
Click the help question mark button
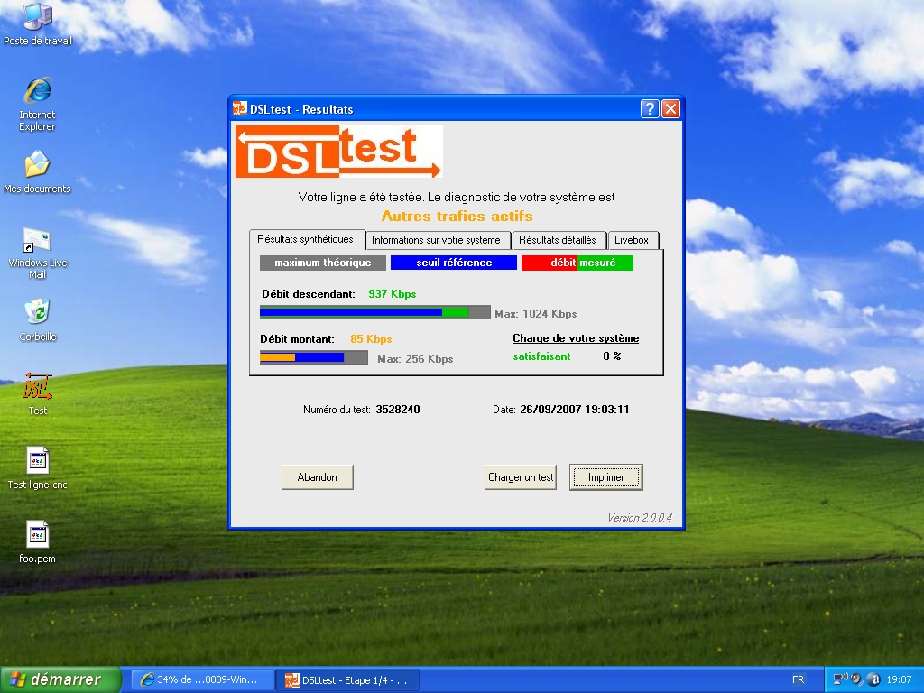pos(650,109)
